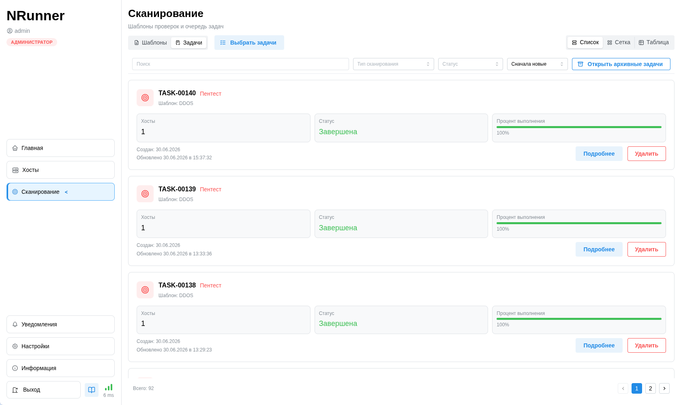
Task: Open the Информация page
Action: point(60,368)
